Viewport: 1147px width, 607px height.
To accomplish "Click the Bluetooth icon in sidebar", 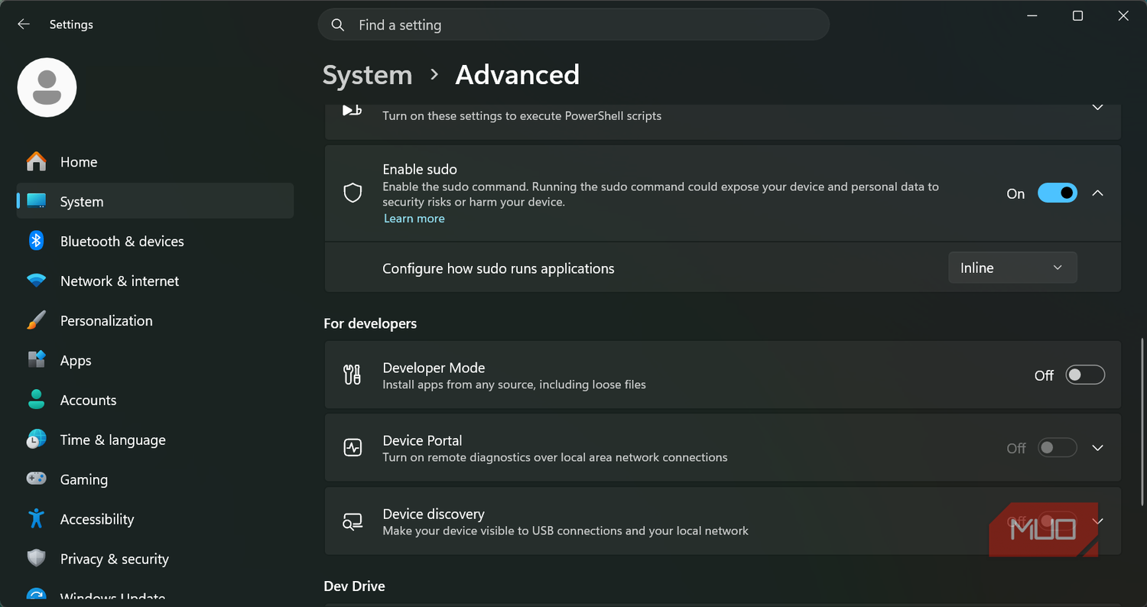I will (x=36, y=241).
